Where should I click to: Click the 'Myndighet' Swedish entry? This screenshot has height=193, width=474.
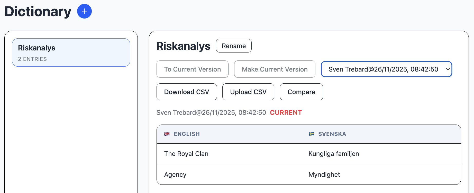pyautogui.click(x=324, y=174)
